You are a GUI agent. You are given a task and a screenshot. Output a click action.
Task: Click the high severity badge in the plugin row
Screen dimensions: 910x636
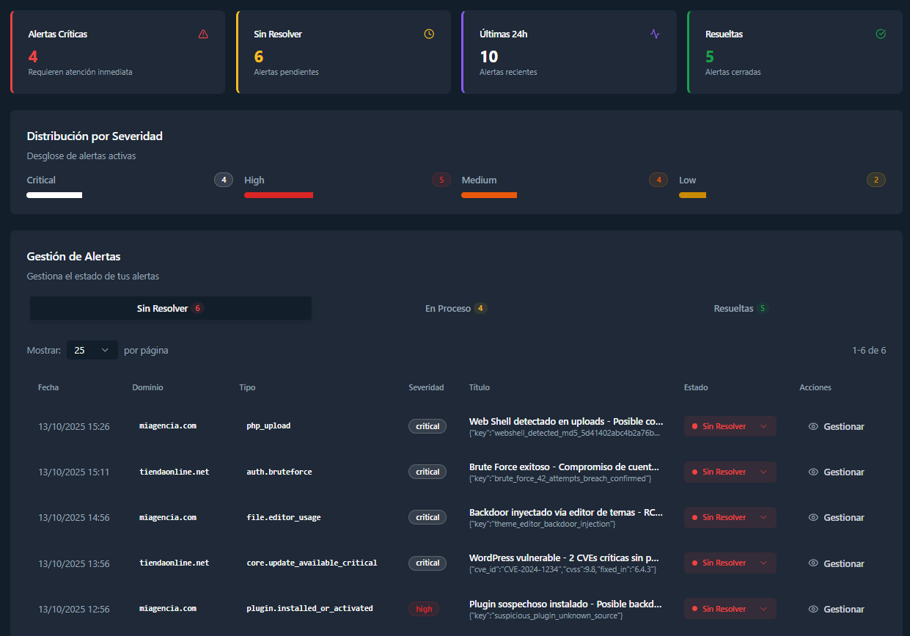[424, 609]
